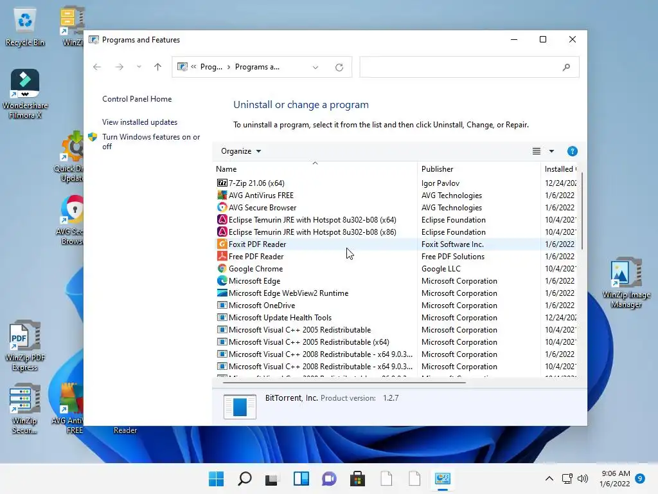The width and height of the screenshot is (658, 494).
Task: Click the search magnifier icon
Action: (x=566, y=67)
